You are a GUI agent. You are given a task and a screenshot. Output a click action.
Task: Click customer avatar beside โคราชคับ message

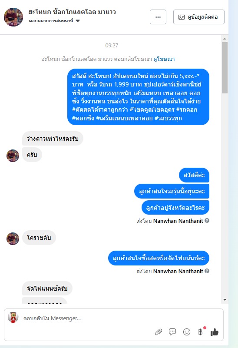point(13,239)
